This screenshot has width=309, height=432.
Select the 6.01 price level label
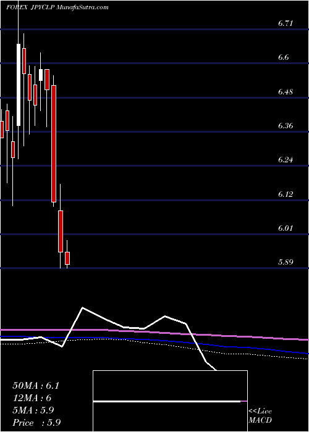[285, 228]
